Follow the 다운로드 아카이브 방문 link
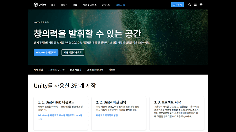 click(107, 115)
